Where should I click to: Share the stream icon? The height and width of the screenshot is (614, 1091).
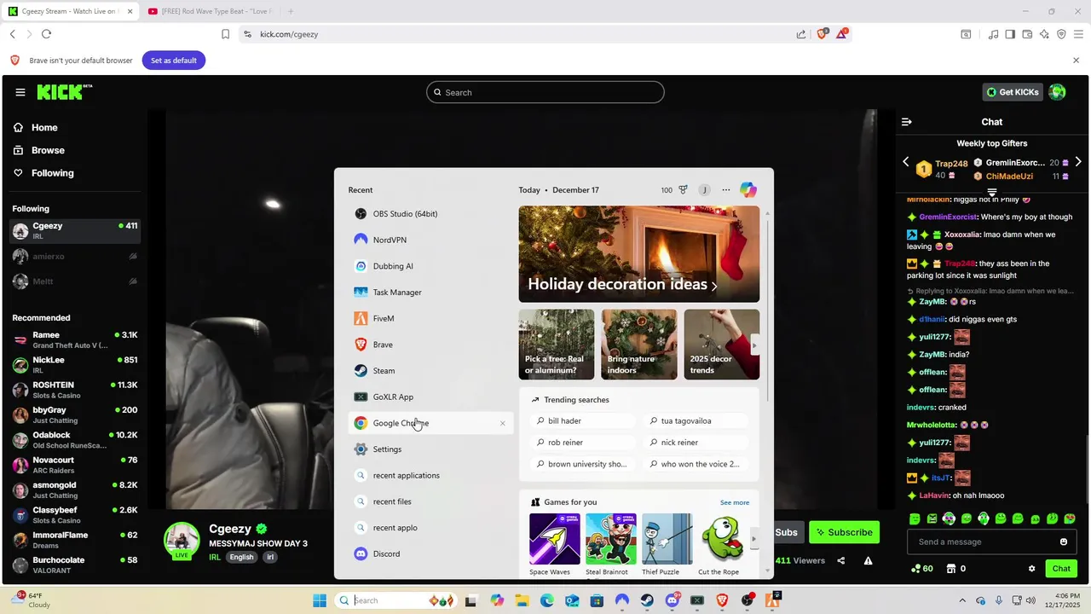click(841, 561)
